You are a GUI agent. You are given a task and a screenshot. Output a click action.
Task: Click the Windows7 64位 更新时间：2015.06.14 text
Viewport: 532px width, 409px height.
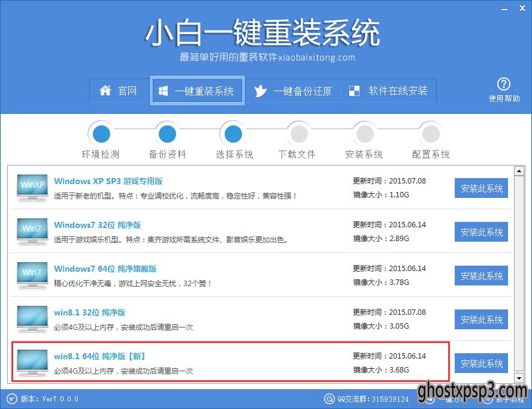[x=389, y=269]
